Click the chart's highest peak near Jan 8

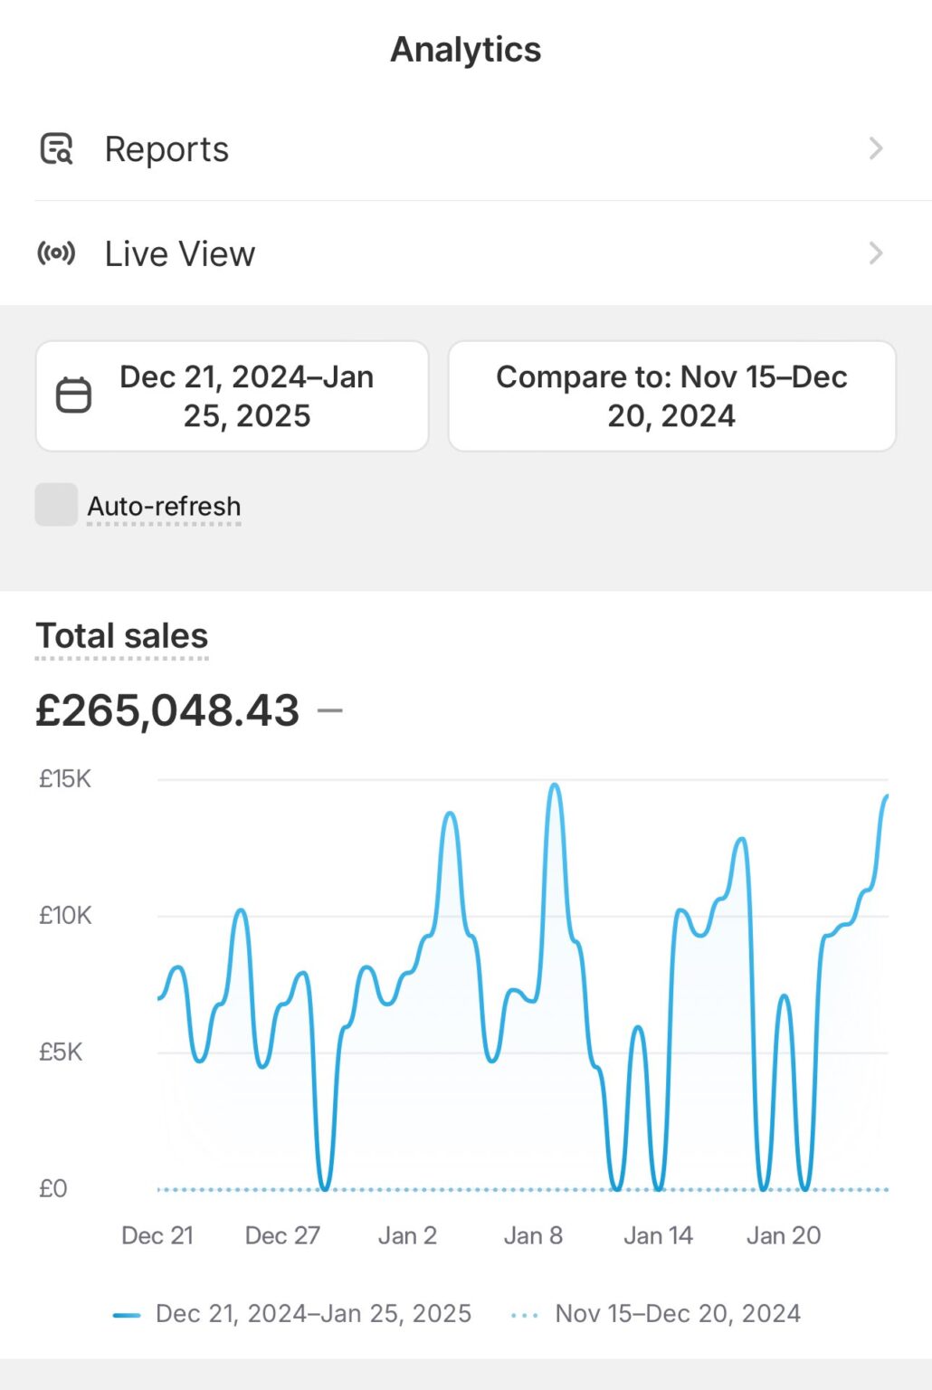click(x=555, y=785)
